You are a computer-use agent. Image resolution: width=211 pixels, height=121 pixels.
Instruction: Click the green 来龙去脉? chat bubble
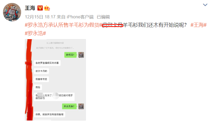coord(69,106)
